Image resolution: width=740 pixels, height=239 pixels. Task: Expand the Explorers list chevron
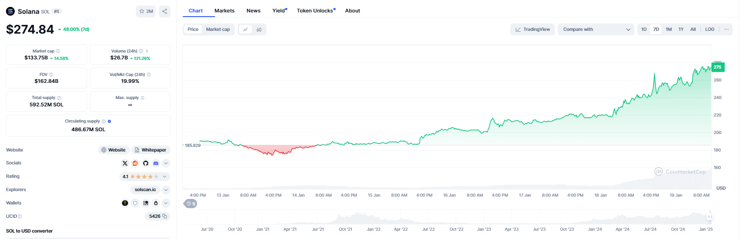point(166,190)
